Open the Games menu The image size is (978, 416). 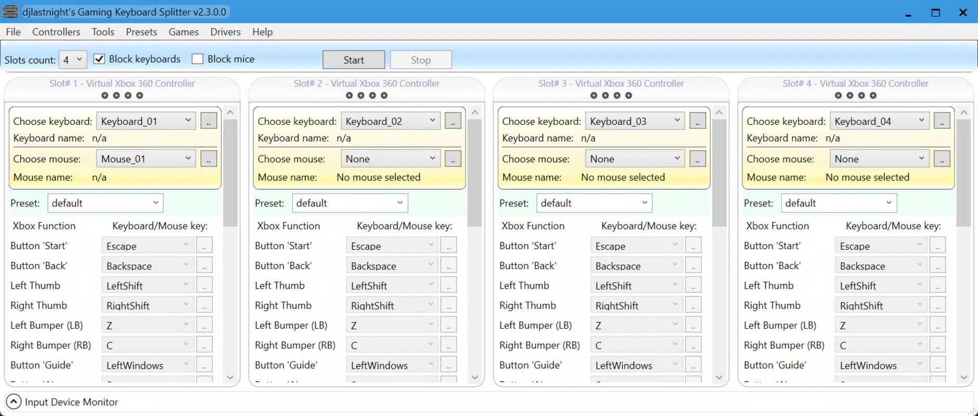[184, 32]
